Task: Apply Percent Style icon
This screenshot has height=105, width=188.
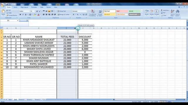Action: pos(78,15)
